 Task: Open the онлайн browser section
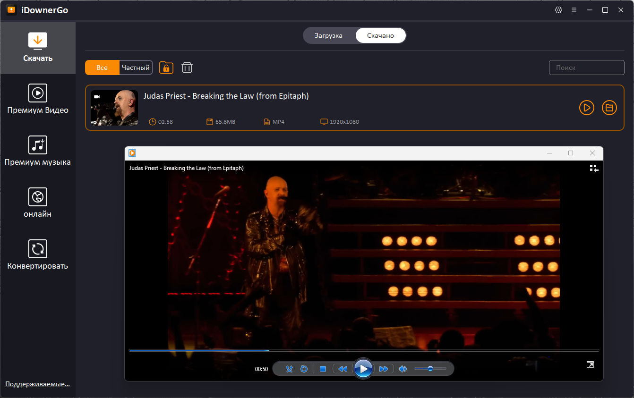point(38,203)
